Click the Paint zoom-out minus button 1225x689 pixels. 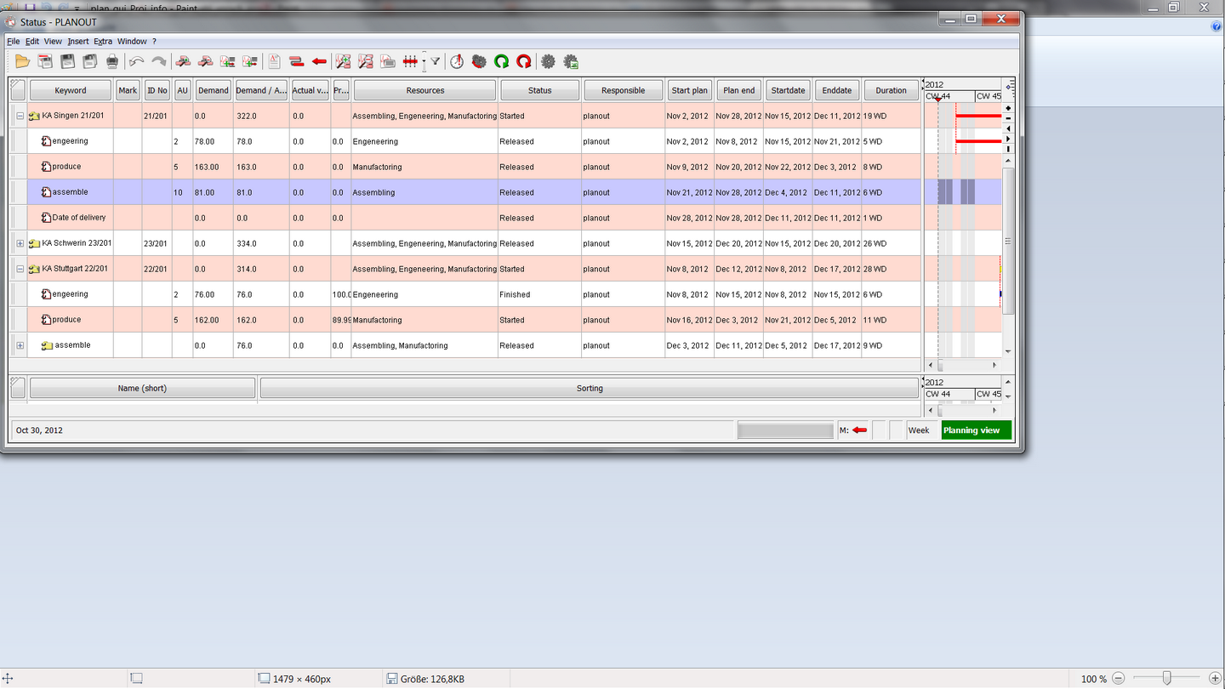[x=1119, y=678]
